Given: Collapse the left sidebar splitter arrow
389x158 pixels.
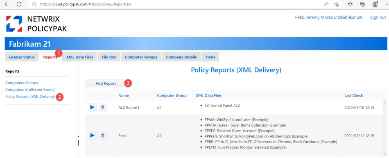Looking at the screenshot, I should click(78, 137).
